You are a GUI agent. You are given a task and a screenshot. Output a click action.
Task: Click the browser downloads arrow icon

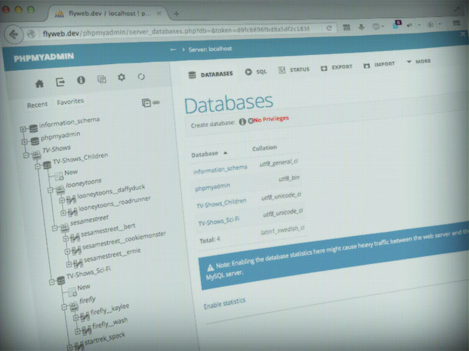click(x=362, y=27)
